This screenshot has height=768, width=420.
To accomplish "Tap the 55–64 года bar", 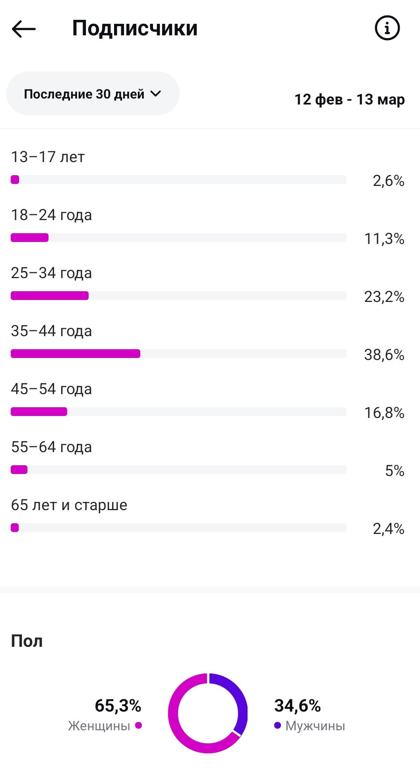I will (x=178, y=470).
